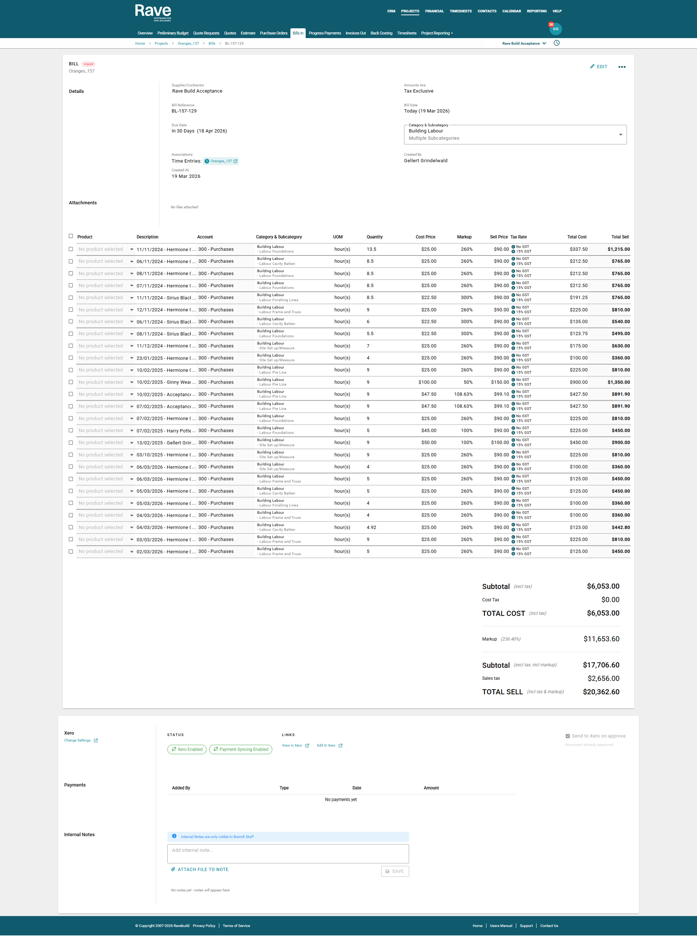Open the FINANCIAL top menu

[434, 11]
